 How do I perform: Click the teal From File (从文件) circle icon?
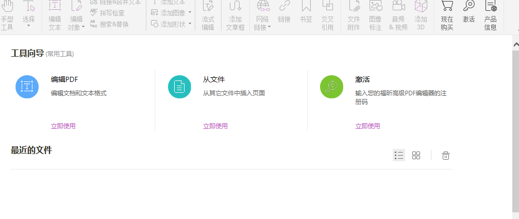[179, 87]
